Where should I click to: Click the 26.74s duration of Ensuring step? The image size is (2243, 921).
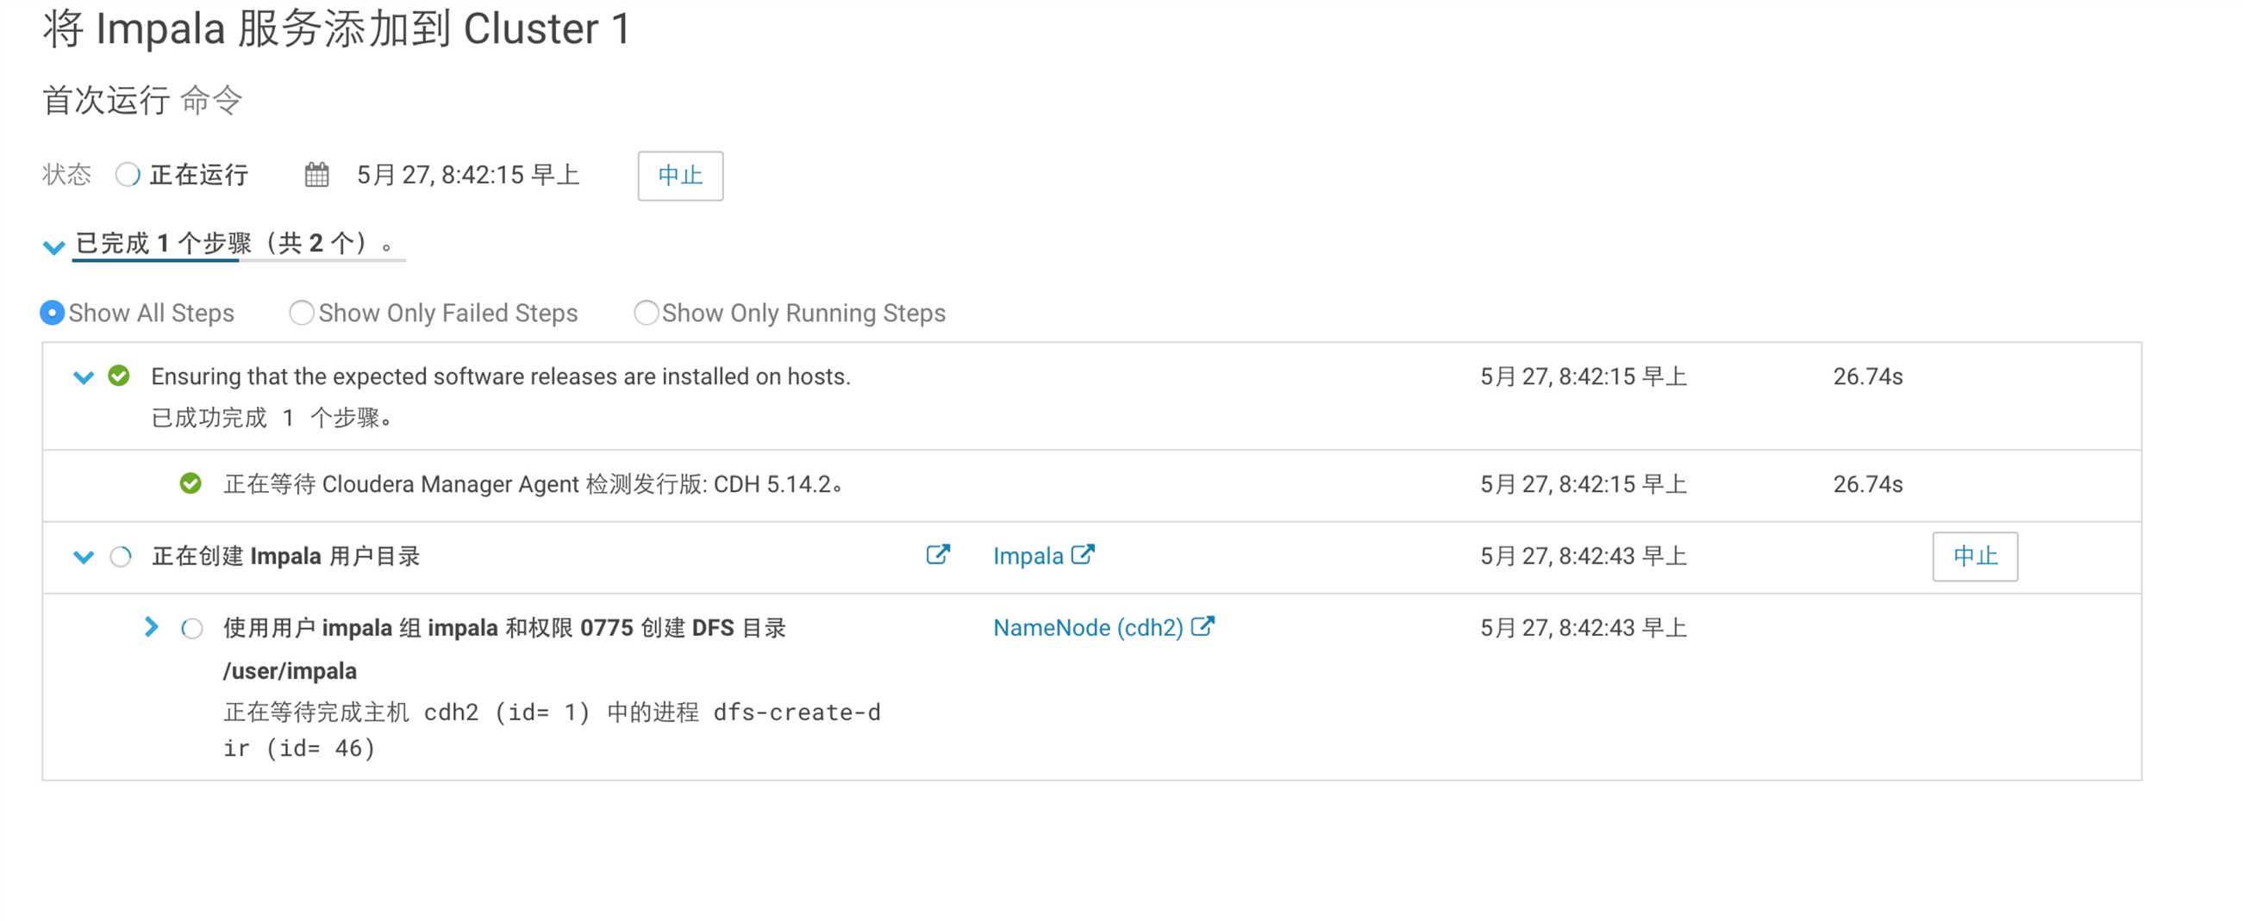coord(1868,377)
